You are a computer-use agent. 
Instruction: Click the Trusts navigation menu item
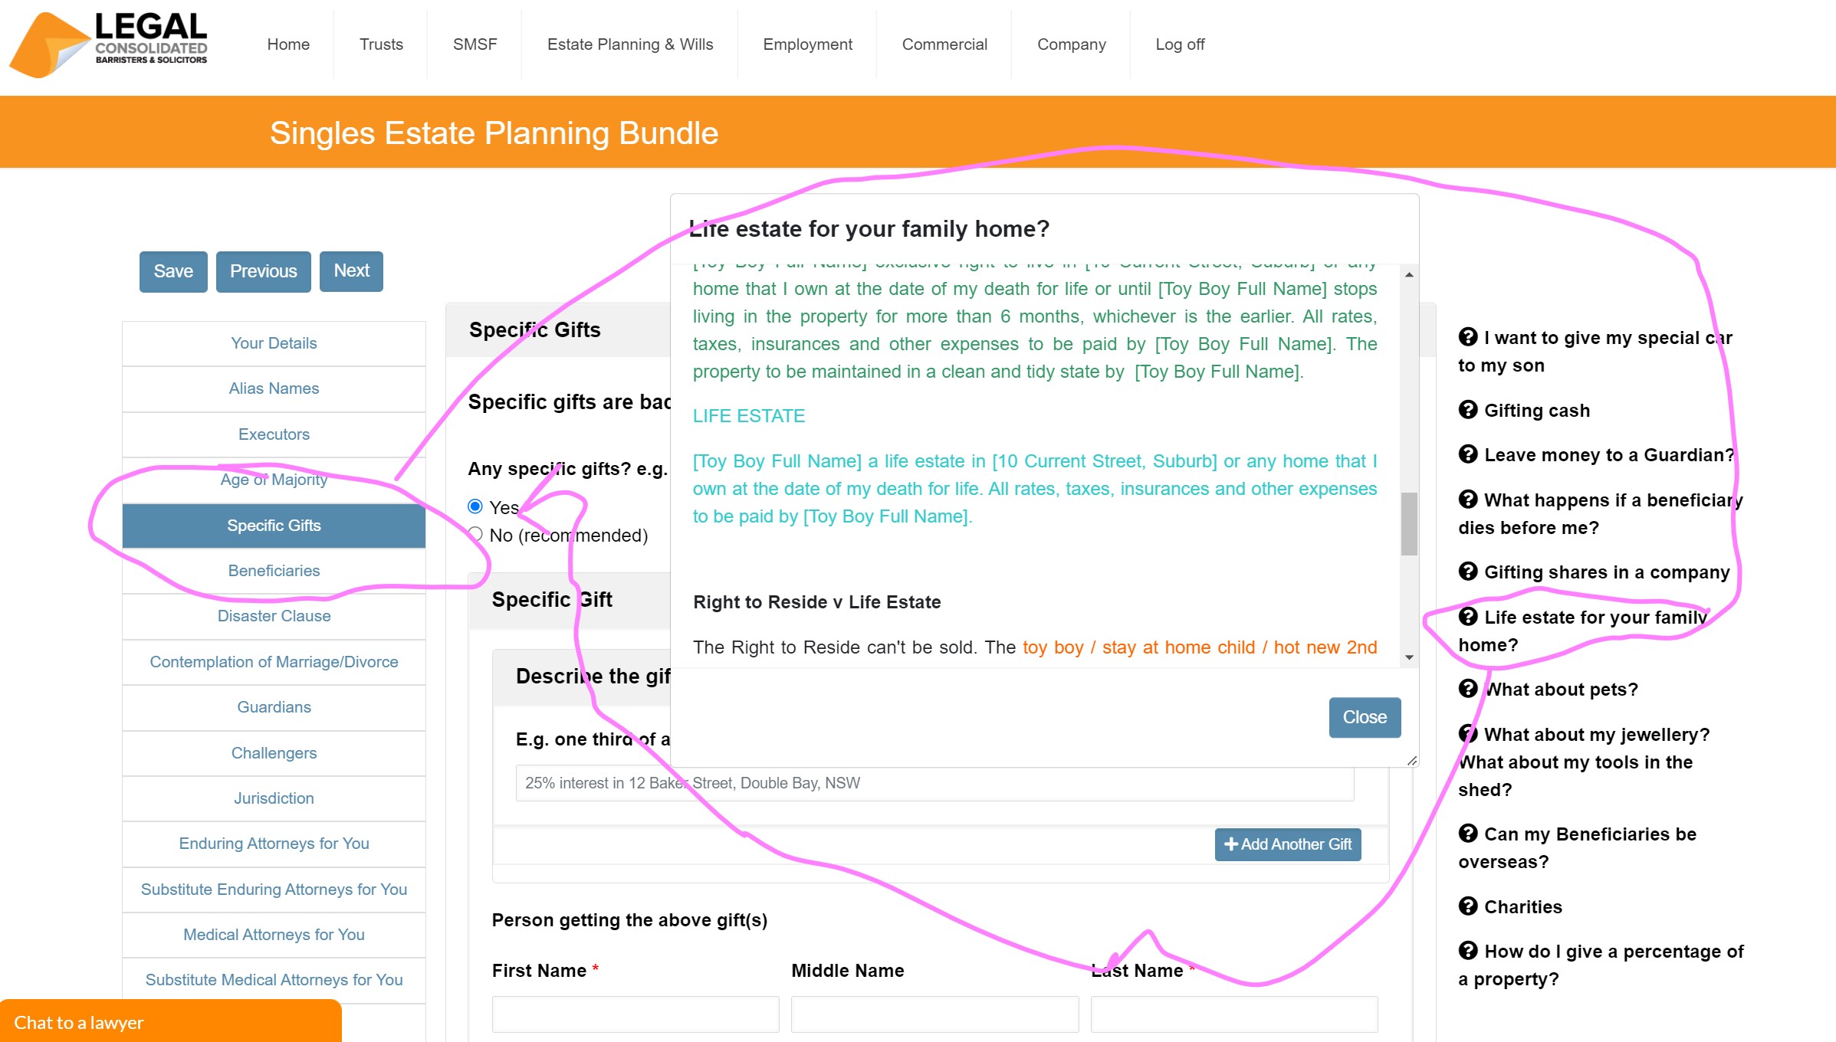382,44
